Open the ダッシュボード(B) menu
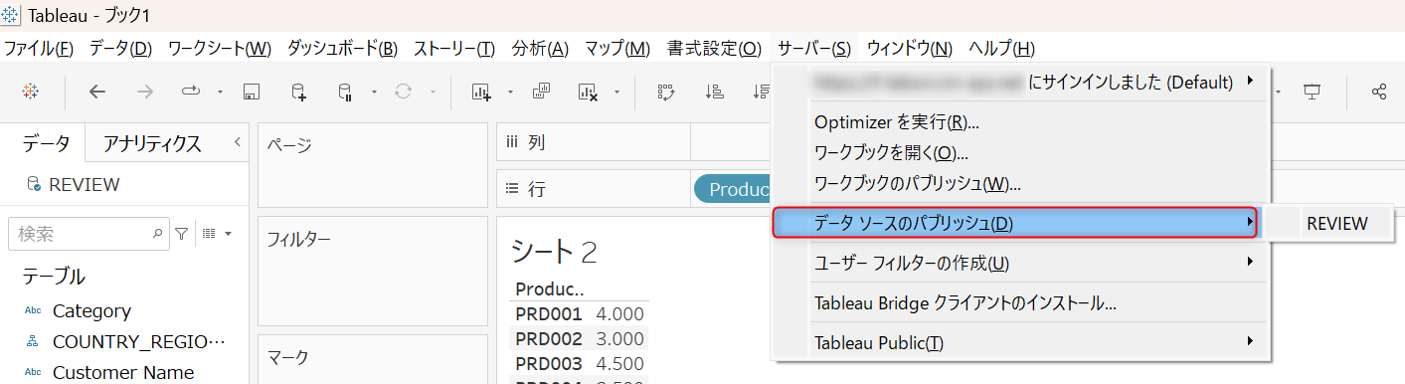This screenshot has width=1405, height=384. [x=342, y=48]
